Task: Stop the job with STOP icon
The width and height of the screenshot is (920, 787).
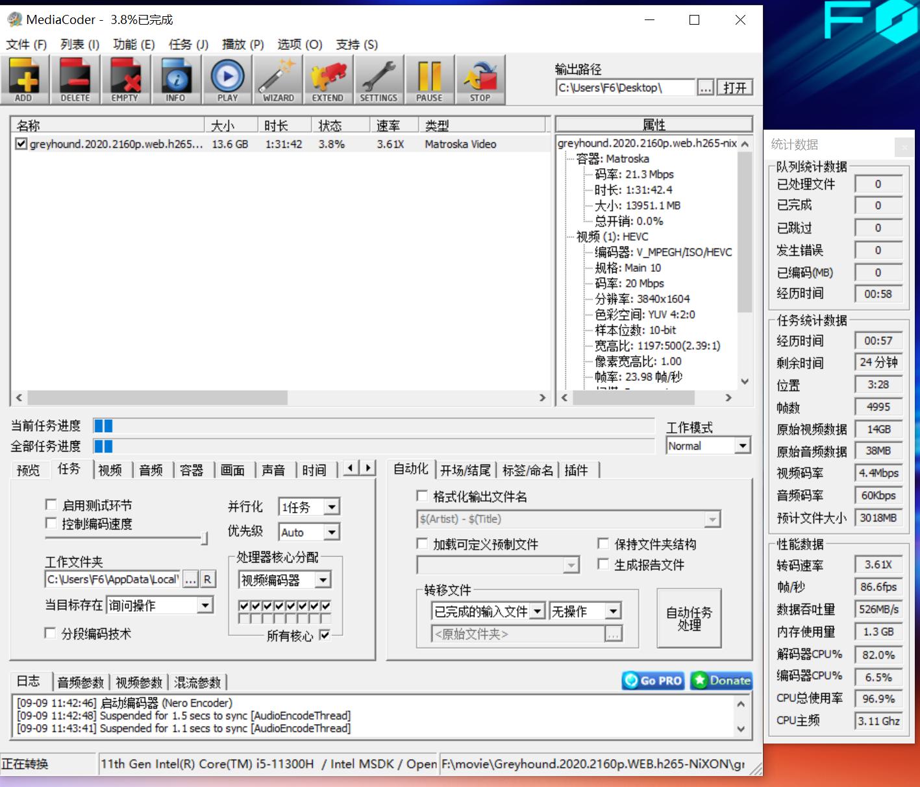Action: [x=480, y=79]
